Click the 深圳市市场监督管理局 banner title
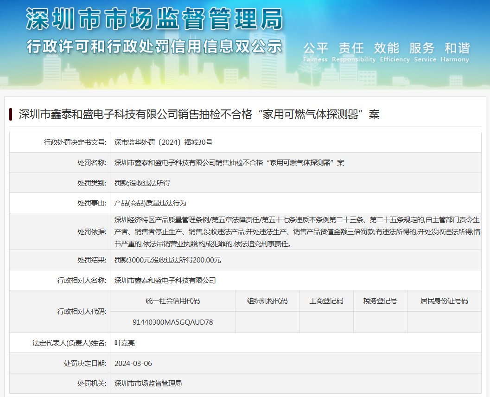 pyautogui.click(x=154, y=19)
